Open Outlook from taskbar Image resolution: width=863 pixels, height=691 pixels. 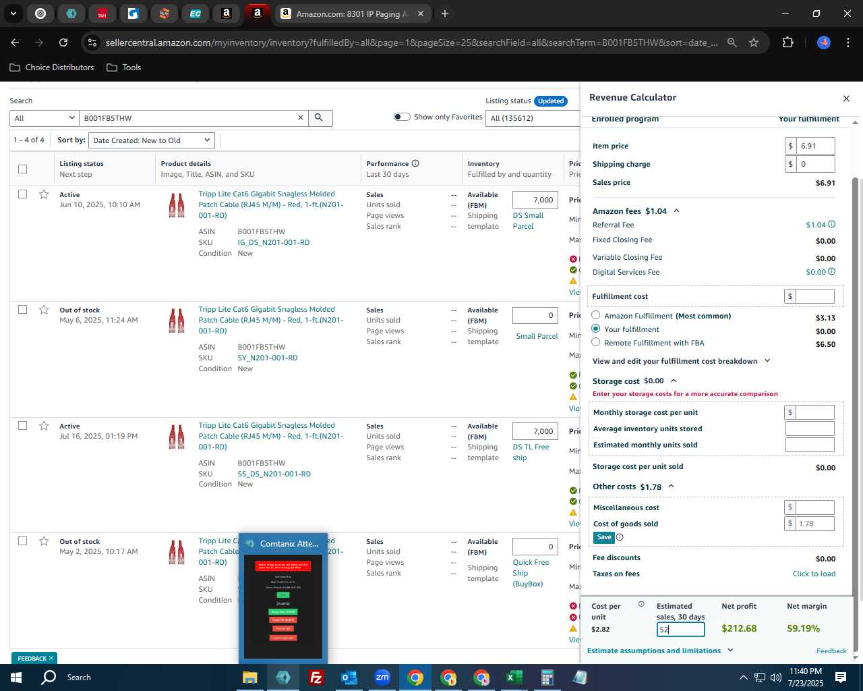click(349, 678)
